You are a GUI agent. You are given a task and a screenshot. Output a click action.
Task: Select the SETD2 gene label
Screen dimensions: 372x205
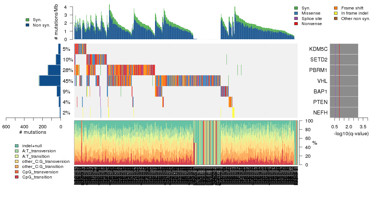pos(318,60)
